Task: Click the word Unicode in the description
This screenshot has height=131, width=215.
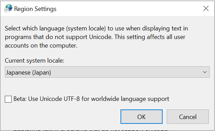Action: click(x=100, y=37)
